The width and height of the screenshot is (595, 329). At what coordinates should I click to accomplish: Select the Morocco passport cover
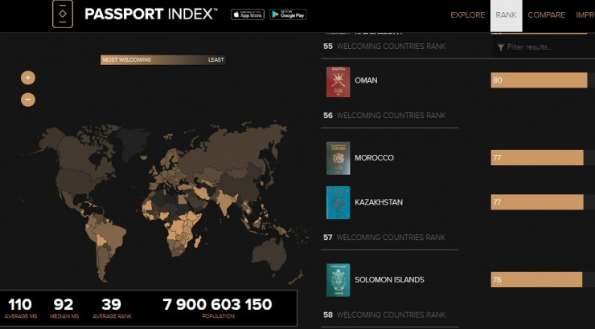click(x=338, y=158)
